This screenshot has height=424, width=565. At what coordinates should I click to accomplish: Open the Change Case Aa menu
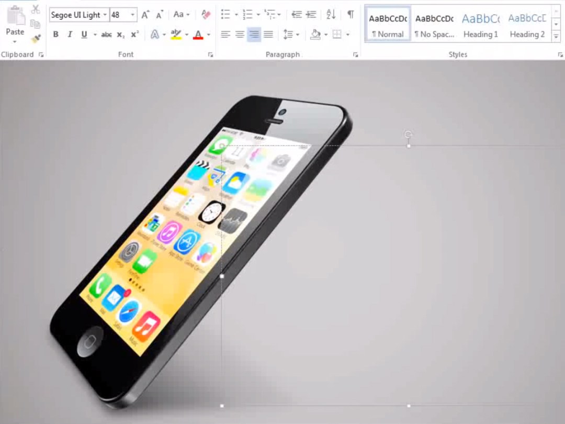[x=181, y=15]
